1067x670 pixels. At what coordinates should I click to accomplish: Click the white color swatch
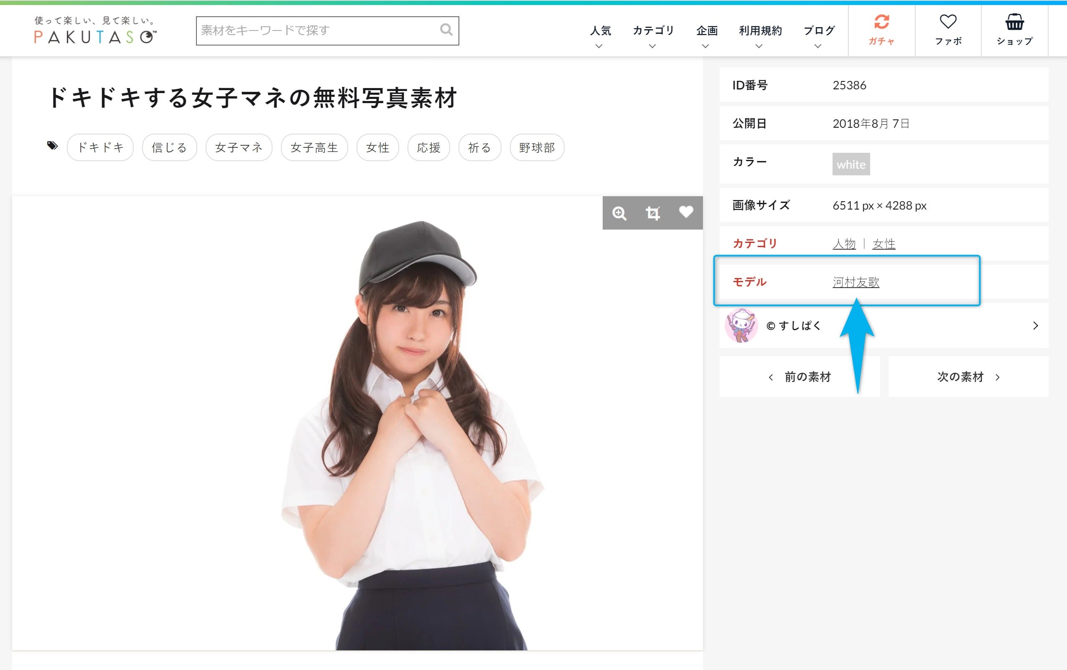click(x=851, y=164)
